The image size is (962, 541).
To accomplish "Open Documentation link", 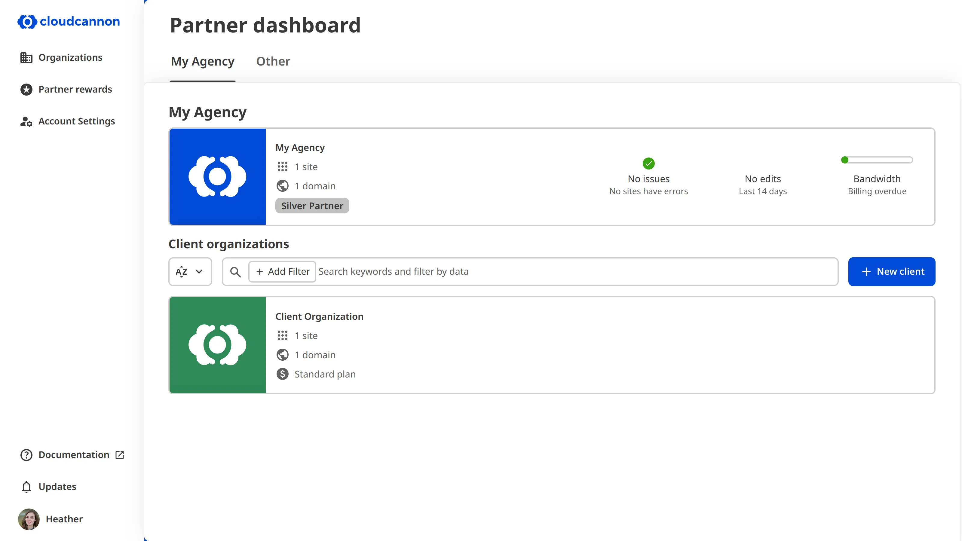I will (72, 455).
